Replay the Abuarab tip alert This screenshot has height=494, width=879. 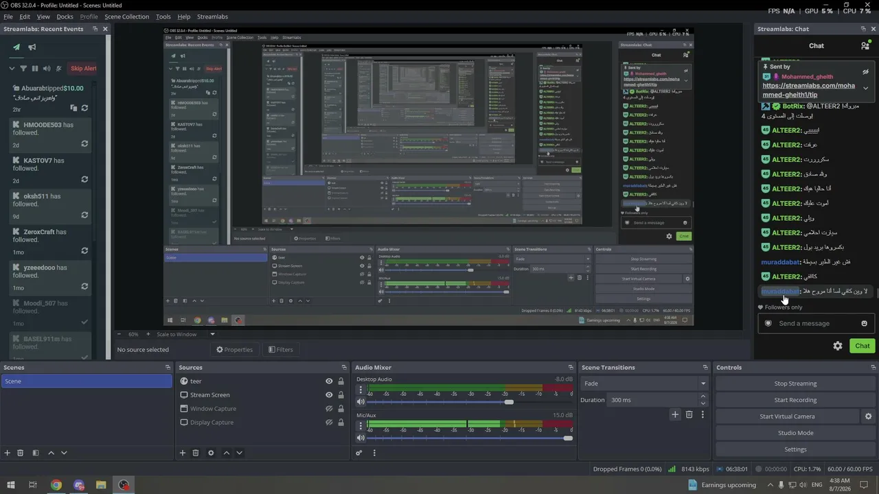[84, 108]
